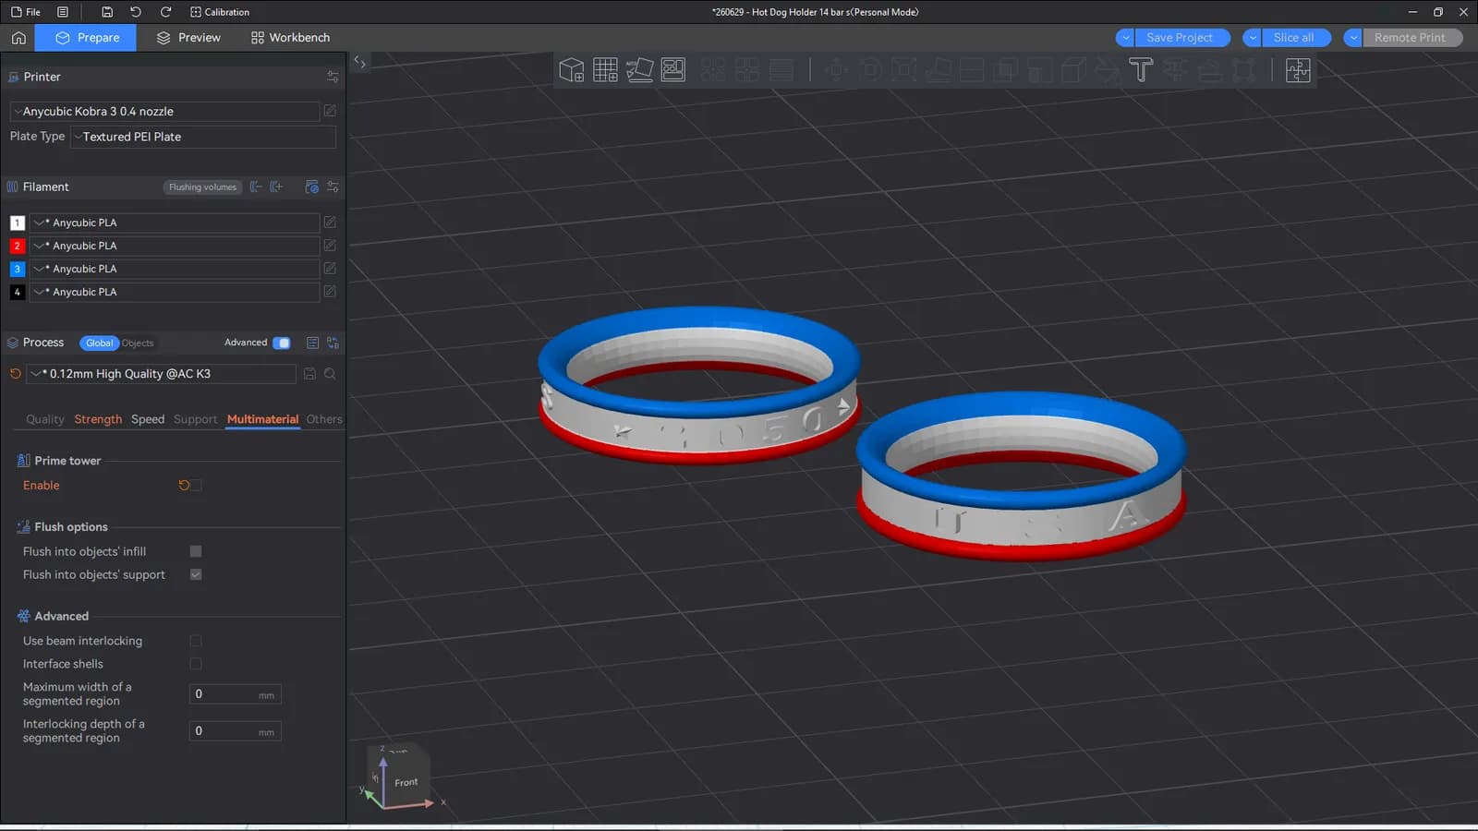Open filament 1 preset dropdown
The width and height of the screenshot is (1478, 831).
point(175,223)
